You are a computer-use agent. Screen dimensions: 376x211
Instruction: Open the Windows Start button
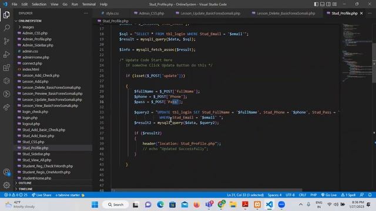(95, 205)
